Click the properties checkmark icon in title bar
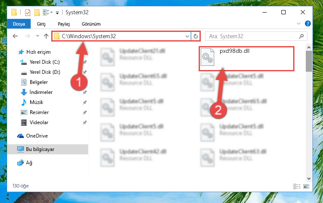This screenshot has width=323, height=203. point(28,13)
